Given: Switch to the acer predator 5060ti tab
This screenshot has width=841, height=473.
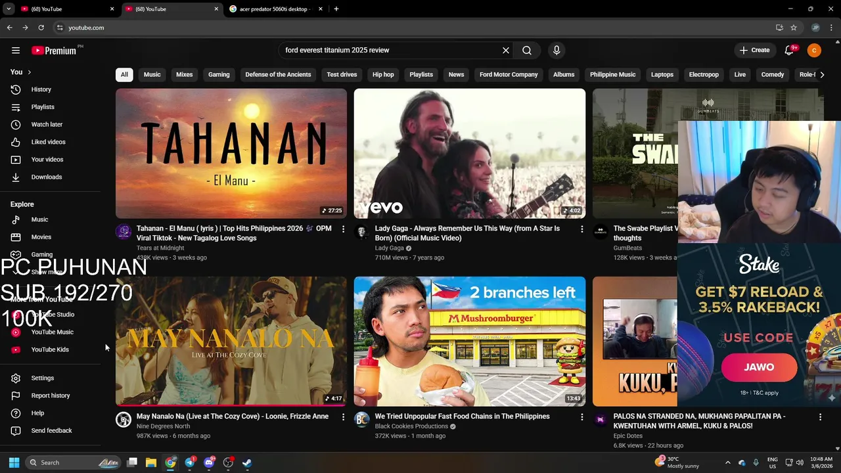Looking at the screenshot, I should [x=273, y=9].
